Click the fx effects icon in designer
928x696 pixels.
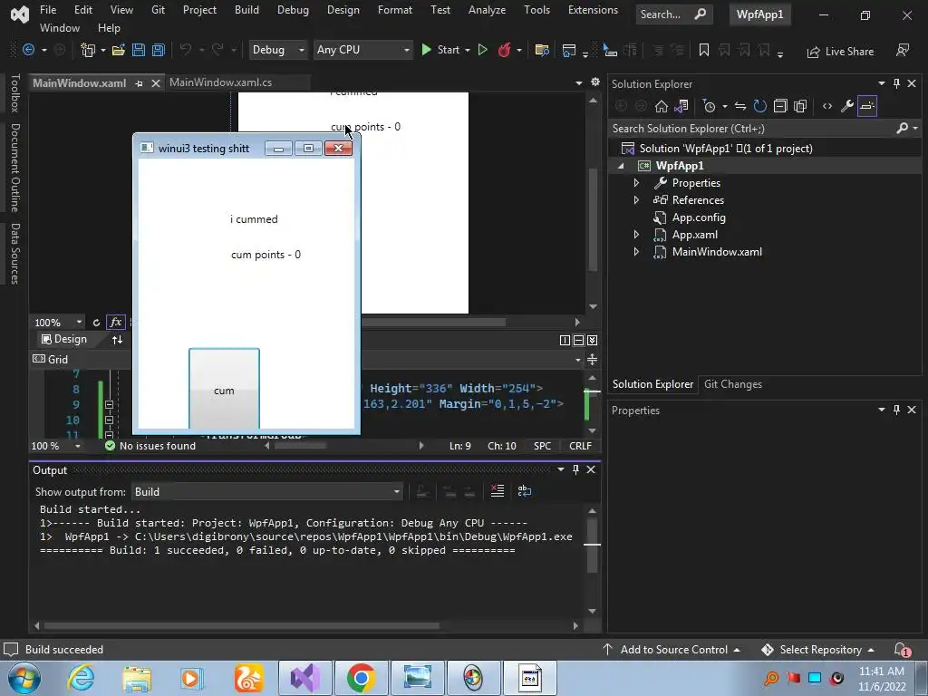tap(115, 322)
